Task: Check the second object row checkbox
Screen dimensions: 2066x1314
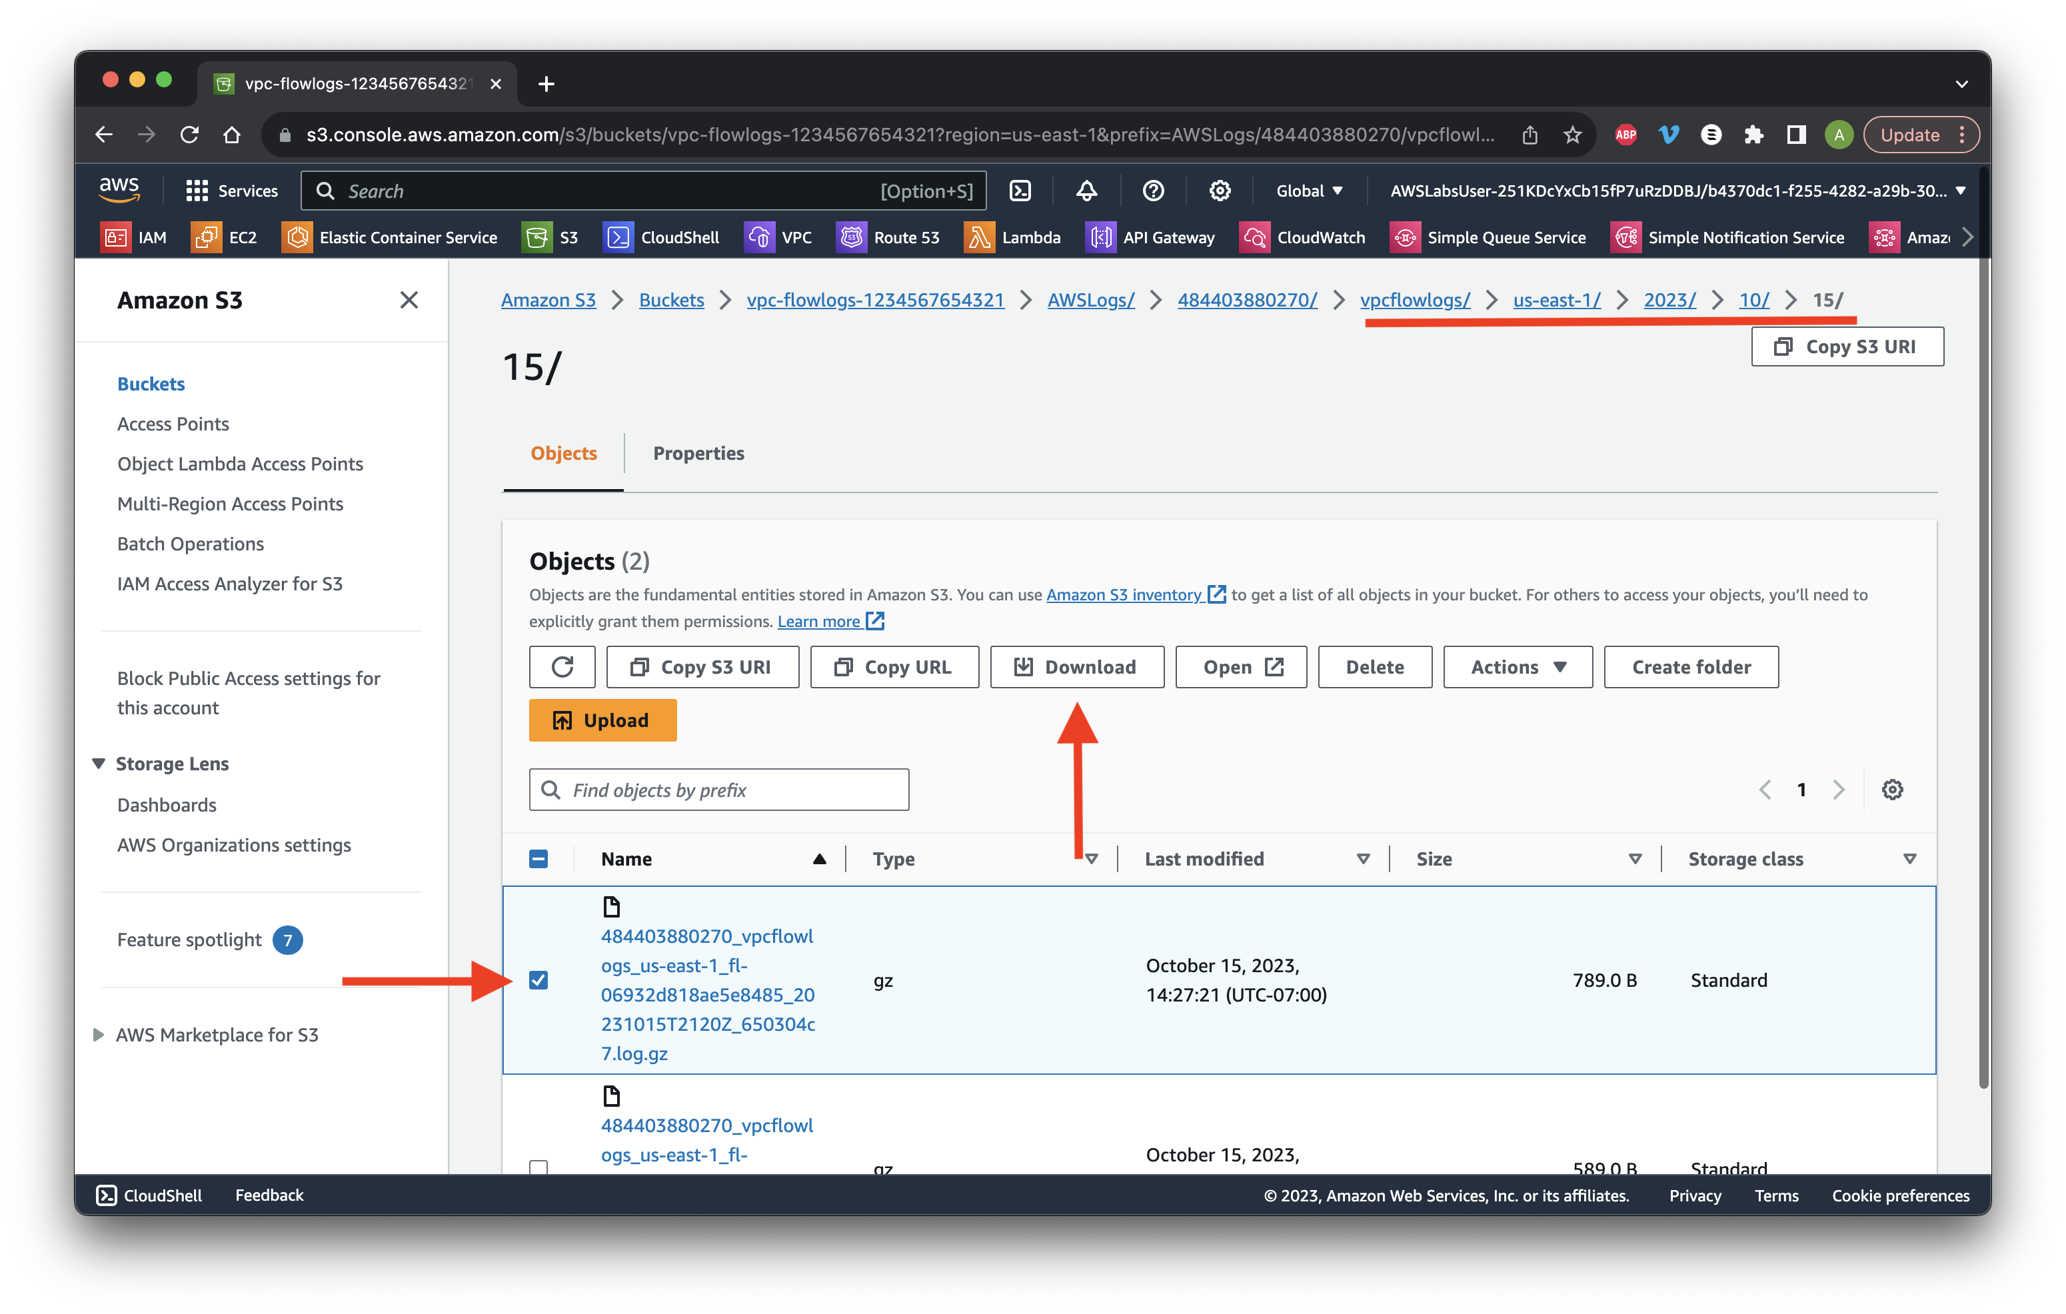Action: point(538,1167)
